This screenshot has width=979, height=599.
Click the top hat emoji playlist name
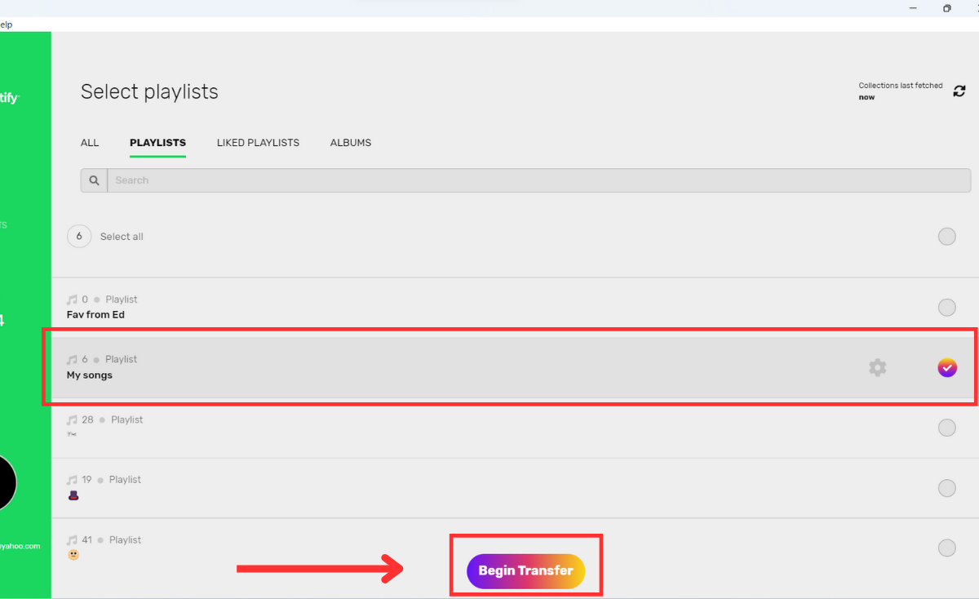point(73,495)
